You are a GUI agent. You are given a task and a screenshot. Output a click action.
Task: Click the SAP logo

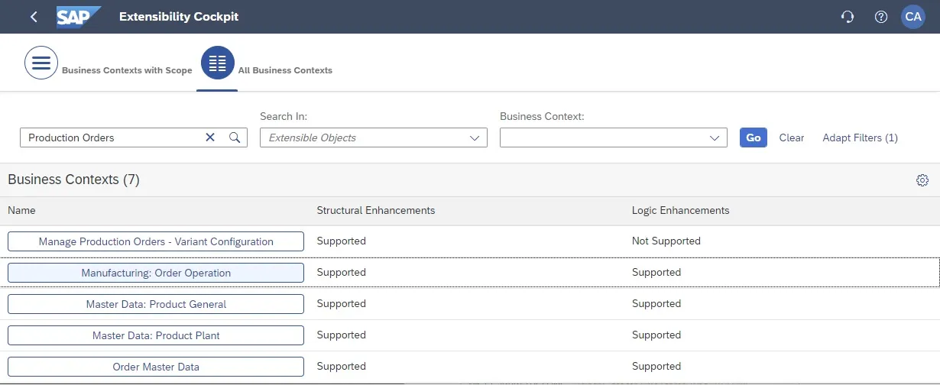(x=79, y=17)
